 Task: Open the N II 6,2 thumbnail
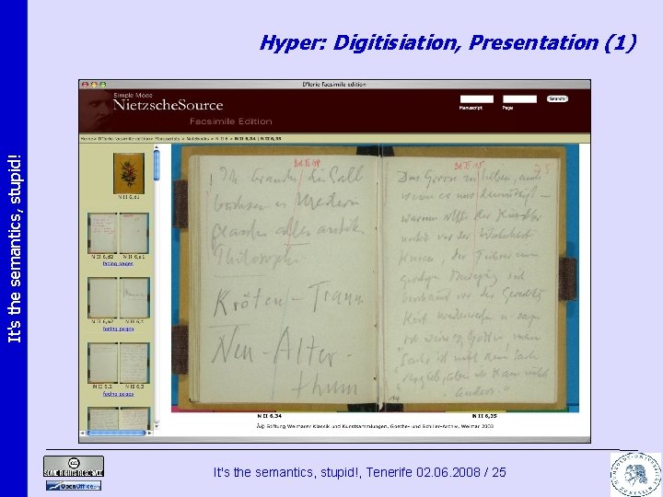coord(103,363)
